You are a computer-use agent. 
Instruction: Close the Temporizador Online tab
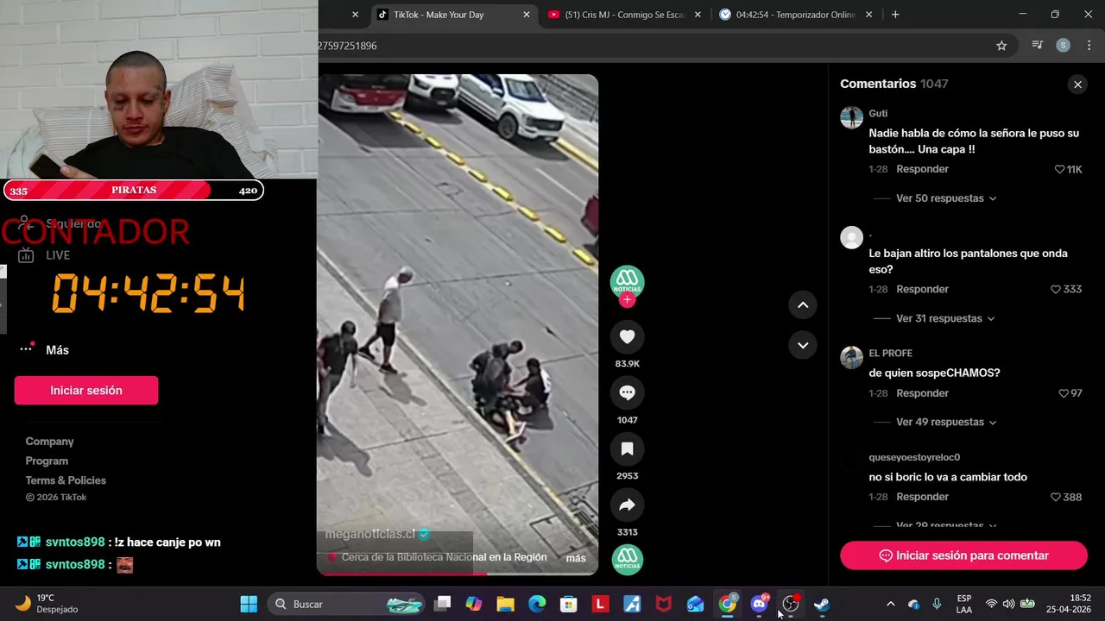coord(868,15)
